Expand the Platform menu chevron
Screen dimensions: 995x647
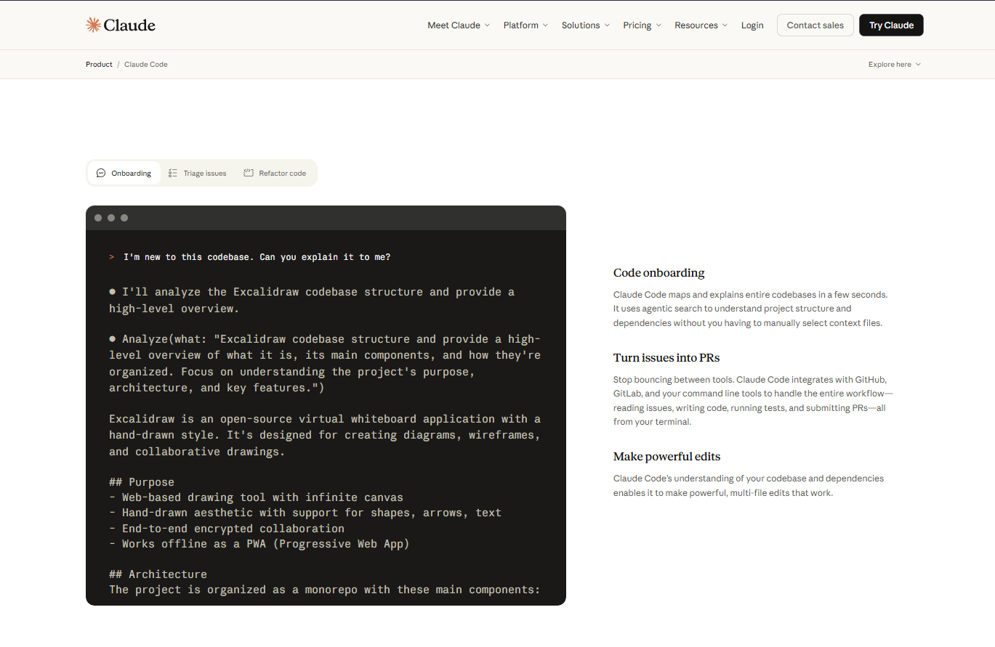point(545,25)
